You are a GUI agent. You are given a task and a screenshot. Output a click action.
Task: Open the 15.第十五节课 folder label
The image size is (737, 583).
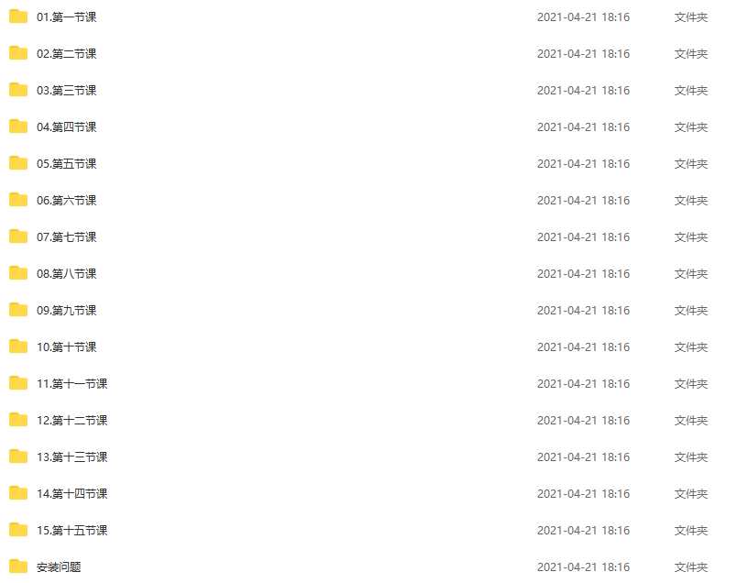coord(72,531)
